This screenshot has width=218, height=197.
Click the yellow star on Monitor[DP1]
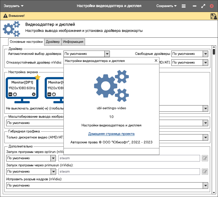click(38, 78)
